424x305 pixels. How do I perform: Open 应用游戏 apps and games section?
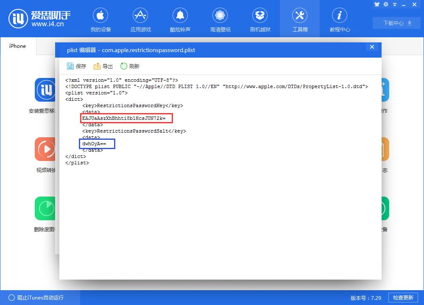pos(141,20)
